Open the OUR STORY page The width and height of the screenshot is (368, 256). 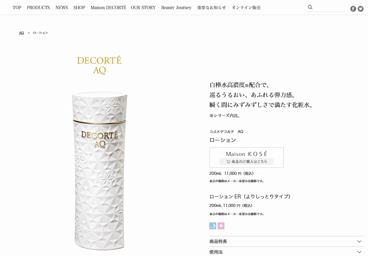click(x=143, y=8)
